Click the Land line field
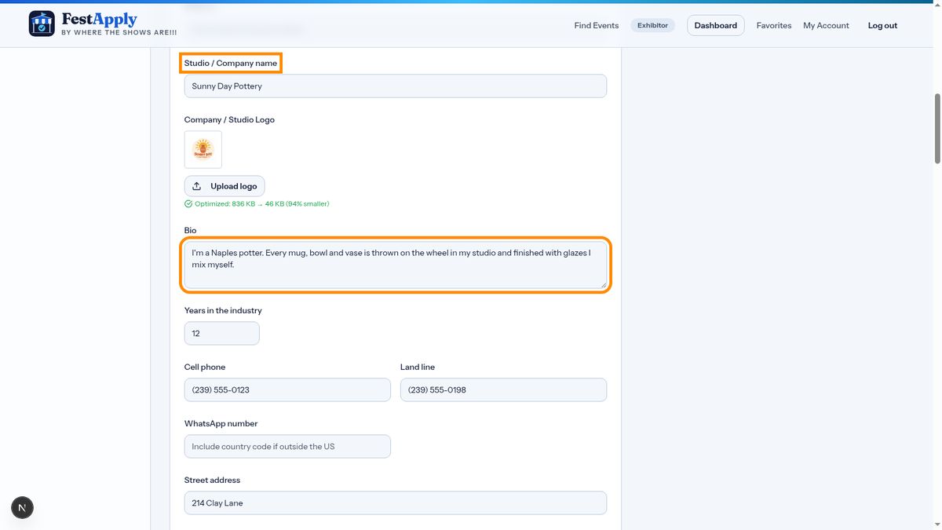Viewport: 942px width, 530px height. click(503, 390)
